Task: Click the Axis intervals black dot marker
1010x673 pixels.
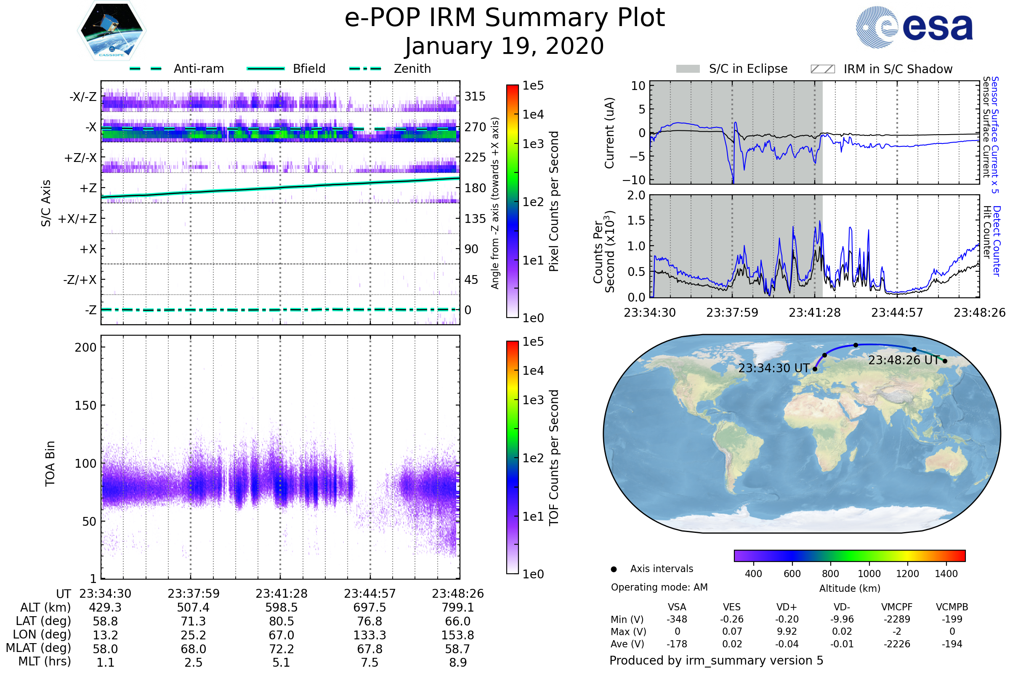Action: point(614,569)
